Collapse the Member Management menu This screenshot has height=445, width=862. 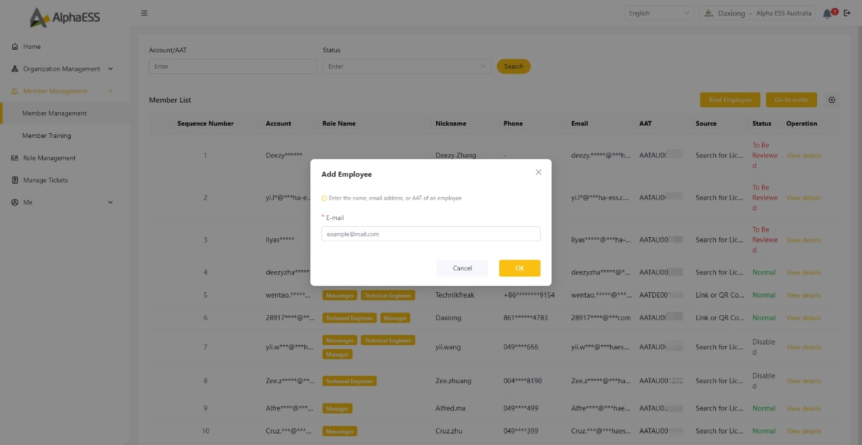coord(62,91)
